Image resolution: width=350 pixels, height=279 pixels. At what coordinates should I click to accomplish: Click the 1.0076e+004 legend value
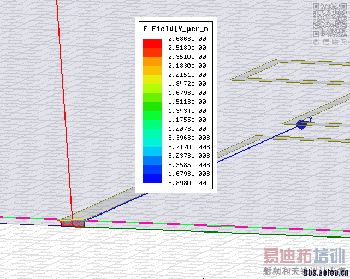click(x=189, y=129)
